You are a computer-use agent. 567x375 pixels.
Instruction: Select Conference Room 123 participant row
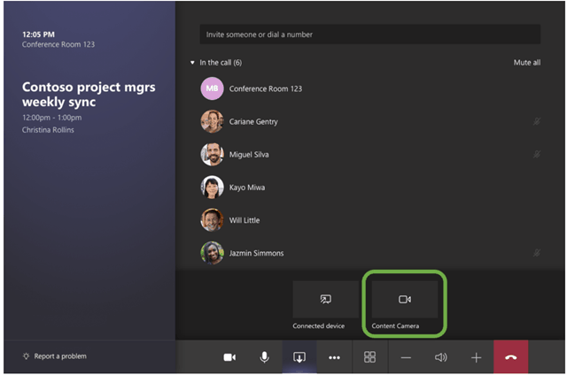pos(370,88)
